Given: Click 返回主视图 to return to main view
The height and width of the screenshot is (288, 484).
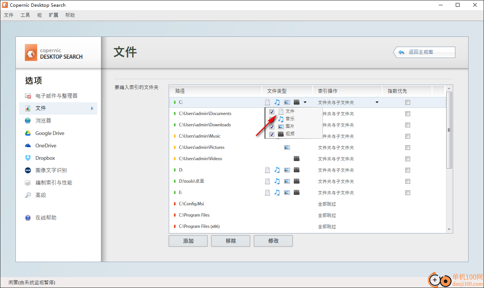Looking at the screenshot, I should [424, 52].
